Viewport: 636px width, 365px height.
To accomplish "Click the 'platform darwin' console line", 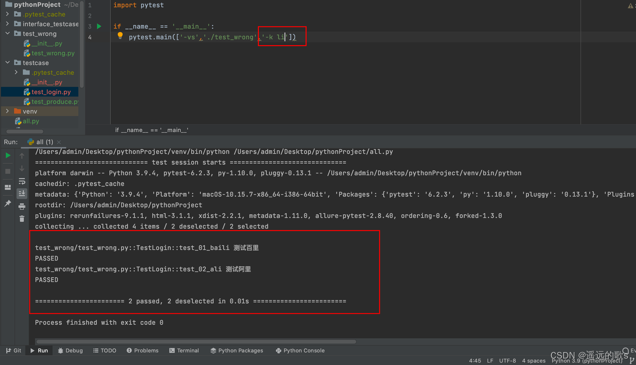I will click(278, 173).
